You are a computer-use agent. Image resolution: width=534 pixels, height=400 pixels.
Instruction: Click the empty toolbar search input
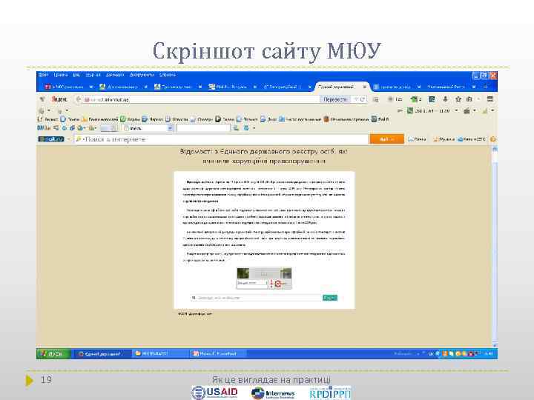(x=203, y=128)
